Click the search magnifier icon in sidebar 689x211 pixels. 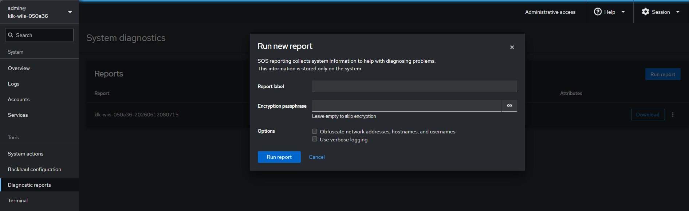[x=11, y=35]
